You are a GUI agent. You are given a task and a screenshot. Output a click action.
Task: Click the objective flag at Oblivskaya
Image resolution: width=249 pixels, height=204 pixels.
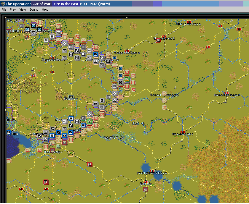click(189, 22)
